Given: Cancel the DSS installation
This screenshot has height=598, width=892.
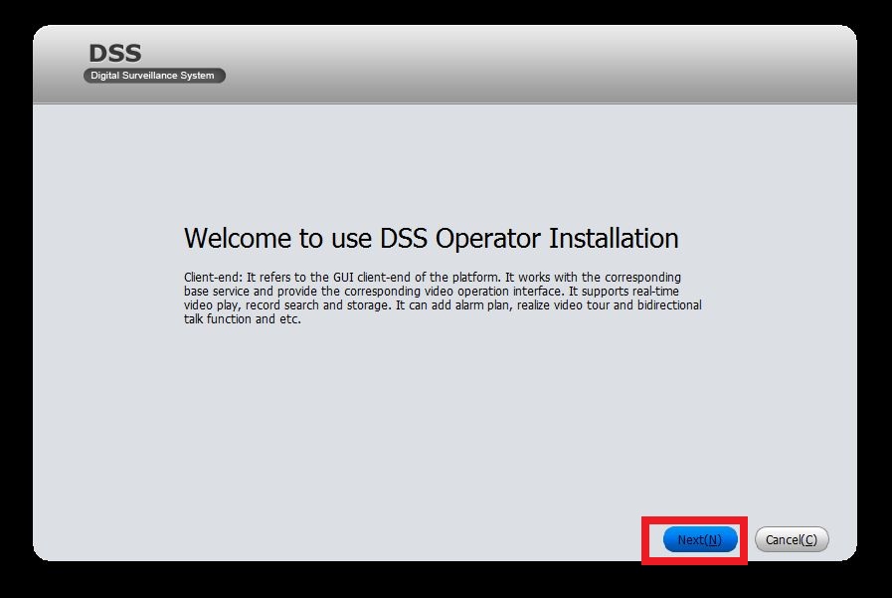Looking at the screenshot, I should coord(792,539).
